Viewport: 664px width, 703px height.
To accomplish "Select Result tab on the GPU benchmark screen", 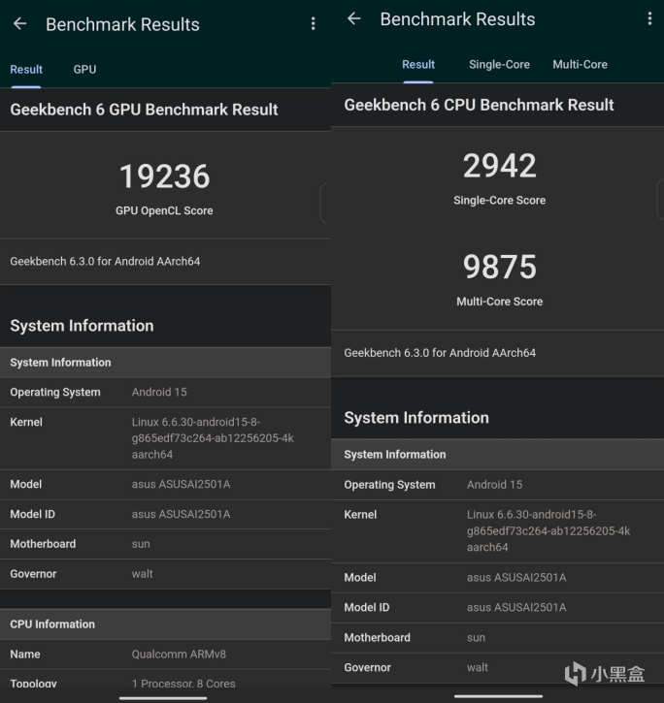I will click(x=26, y=70).
